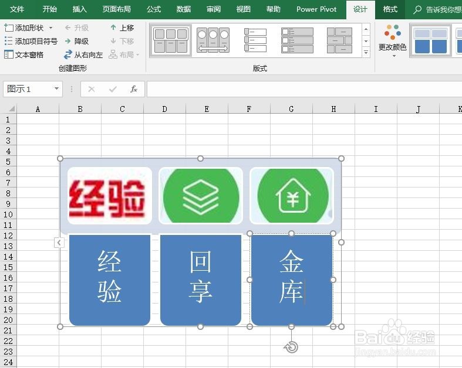The width and height of the screenshot is (462, 368).
Task: Click the 创建图形 group label
Action: [x=73, y=68]
